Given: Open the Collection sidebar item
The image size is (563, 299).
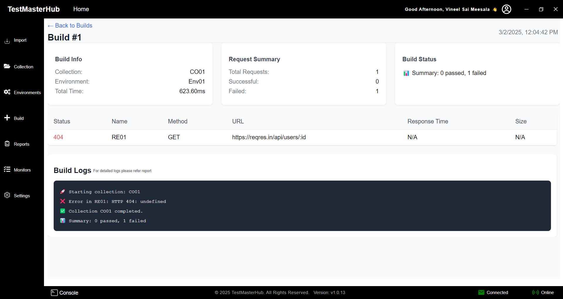Looking at the screenshot, I should pyautogui.click(x=23, y=67).
